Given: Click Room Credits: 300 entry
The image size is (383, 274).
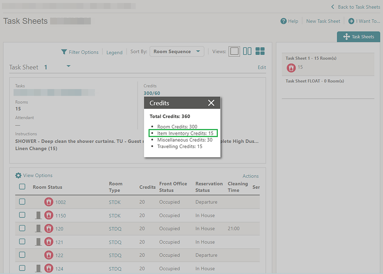Looking at the screenshot, I should [x=177, y=127].
